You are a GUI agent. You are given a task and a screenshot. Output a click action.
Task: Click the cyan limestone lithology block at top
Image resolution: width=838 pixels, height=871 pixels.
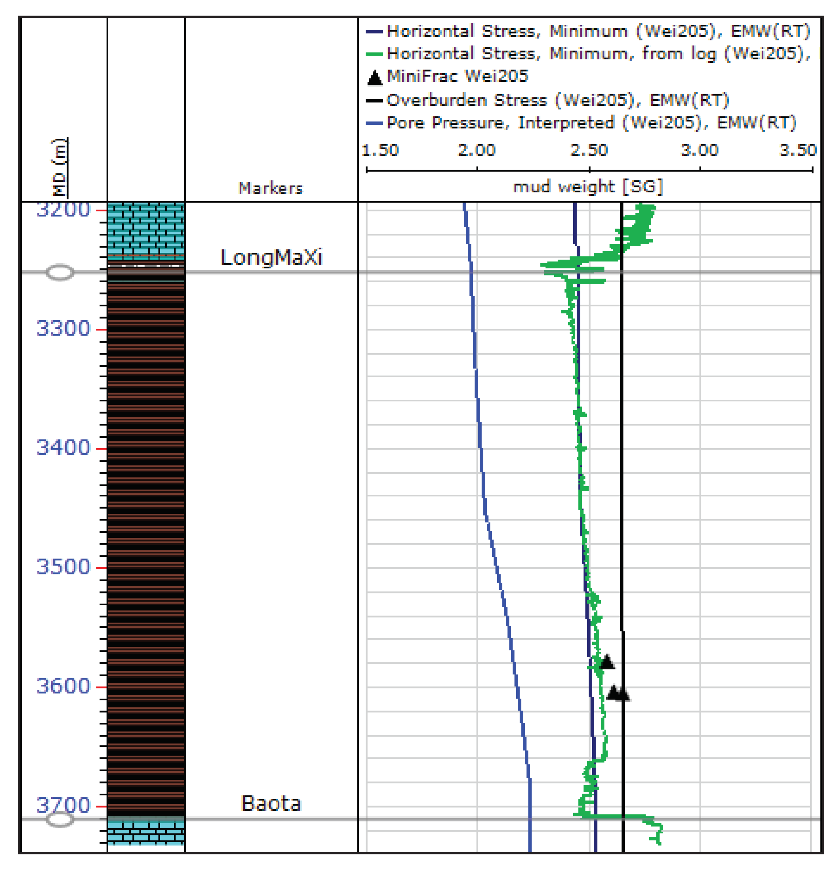click(x=146, y=229)
